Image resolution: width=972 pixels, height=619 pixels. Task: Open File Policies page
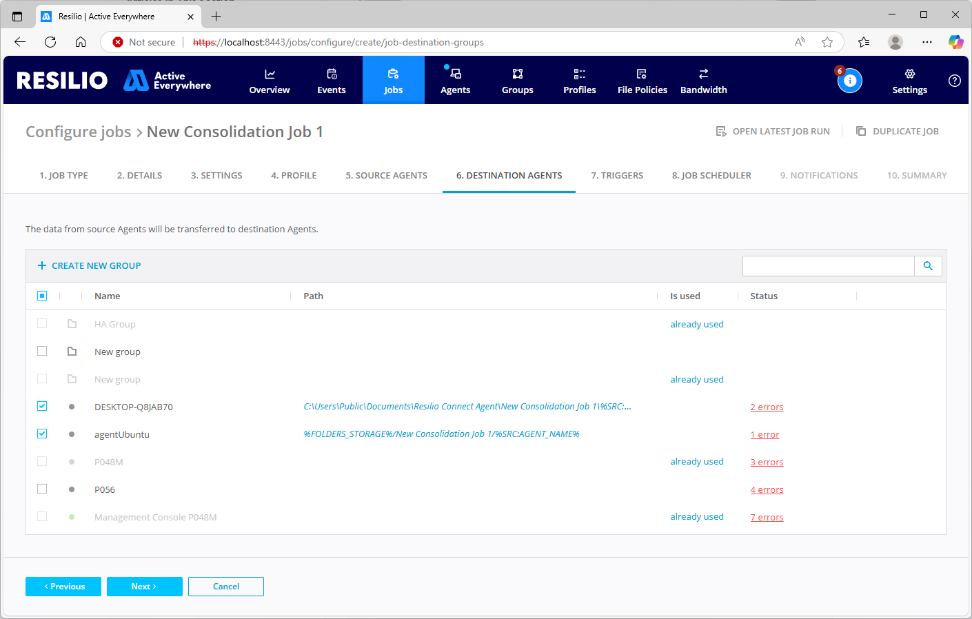(642, 81)
